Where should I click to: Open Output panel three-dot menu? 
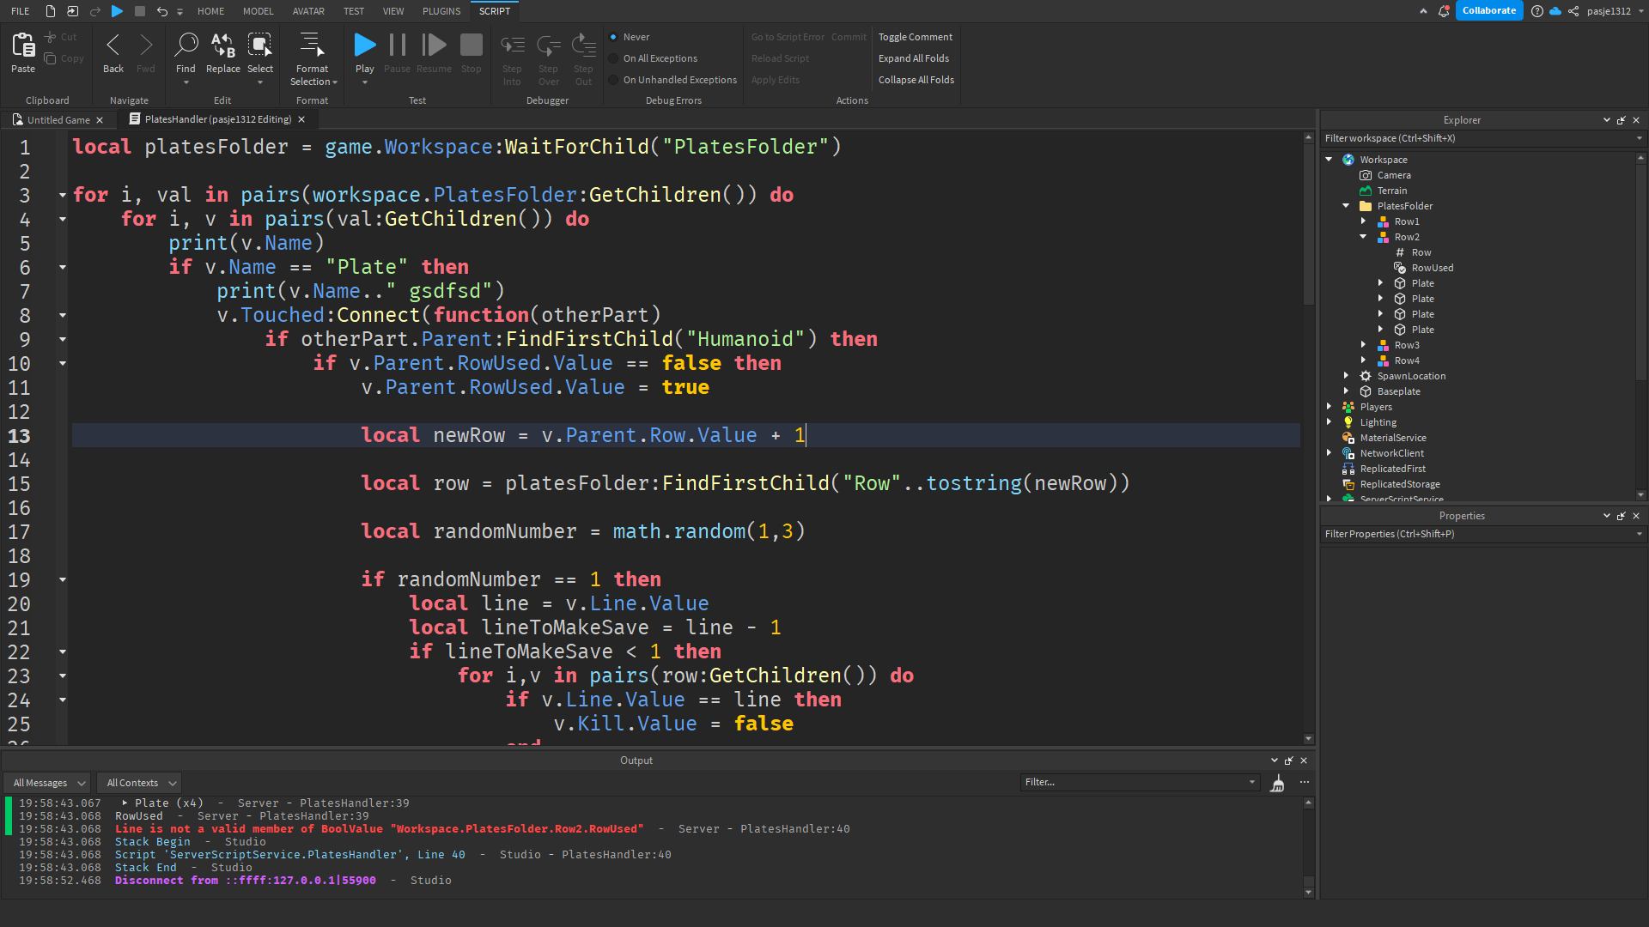tap(1305, 782)
